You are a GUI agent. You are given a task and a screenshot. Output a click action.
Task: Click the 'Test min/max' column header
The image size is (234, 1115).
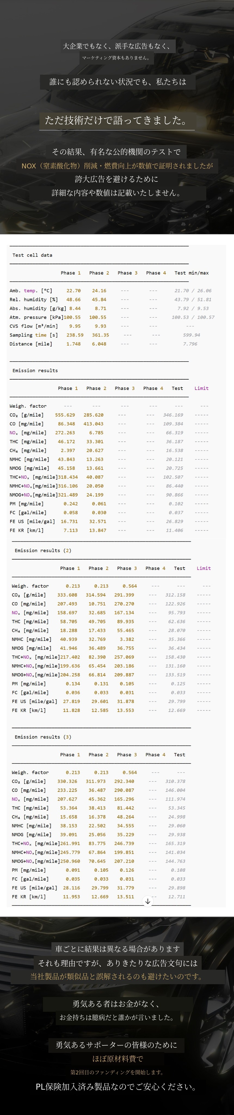pos(191,273)
